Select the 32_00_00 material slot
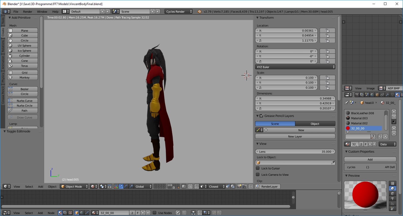The image size is (403, 216). (364, 128)
